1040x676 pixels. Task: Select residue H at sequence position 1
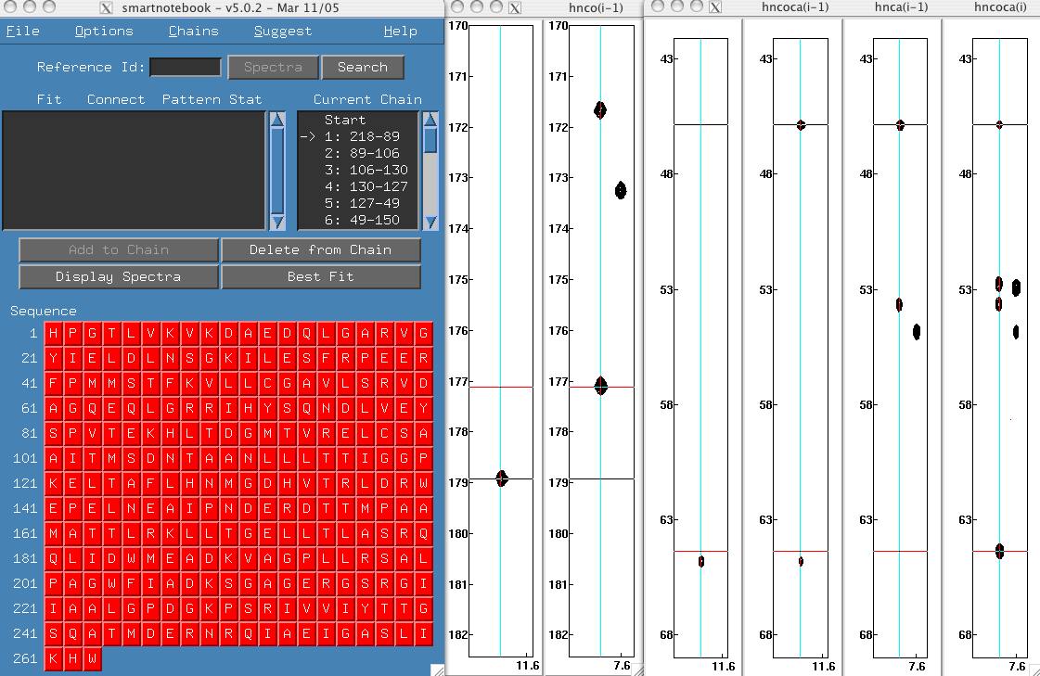tap(54, 333)
